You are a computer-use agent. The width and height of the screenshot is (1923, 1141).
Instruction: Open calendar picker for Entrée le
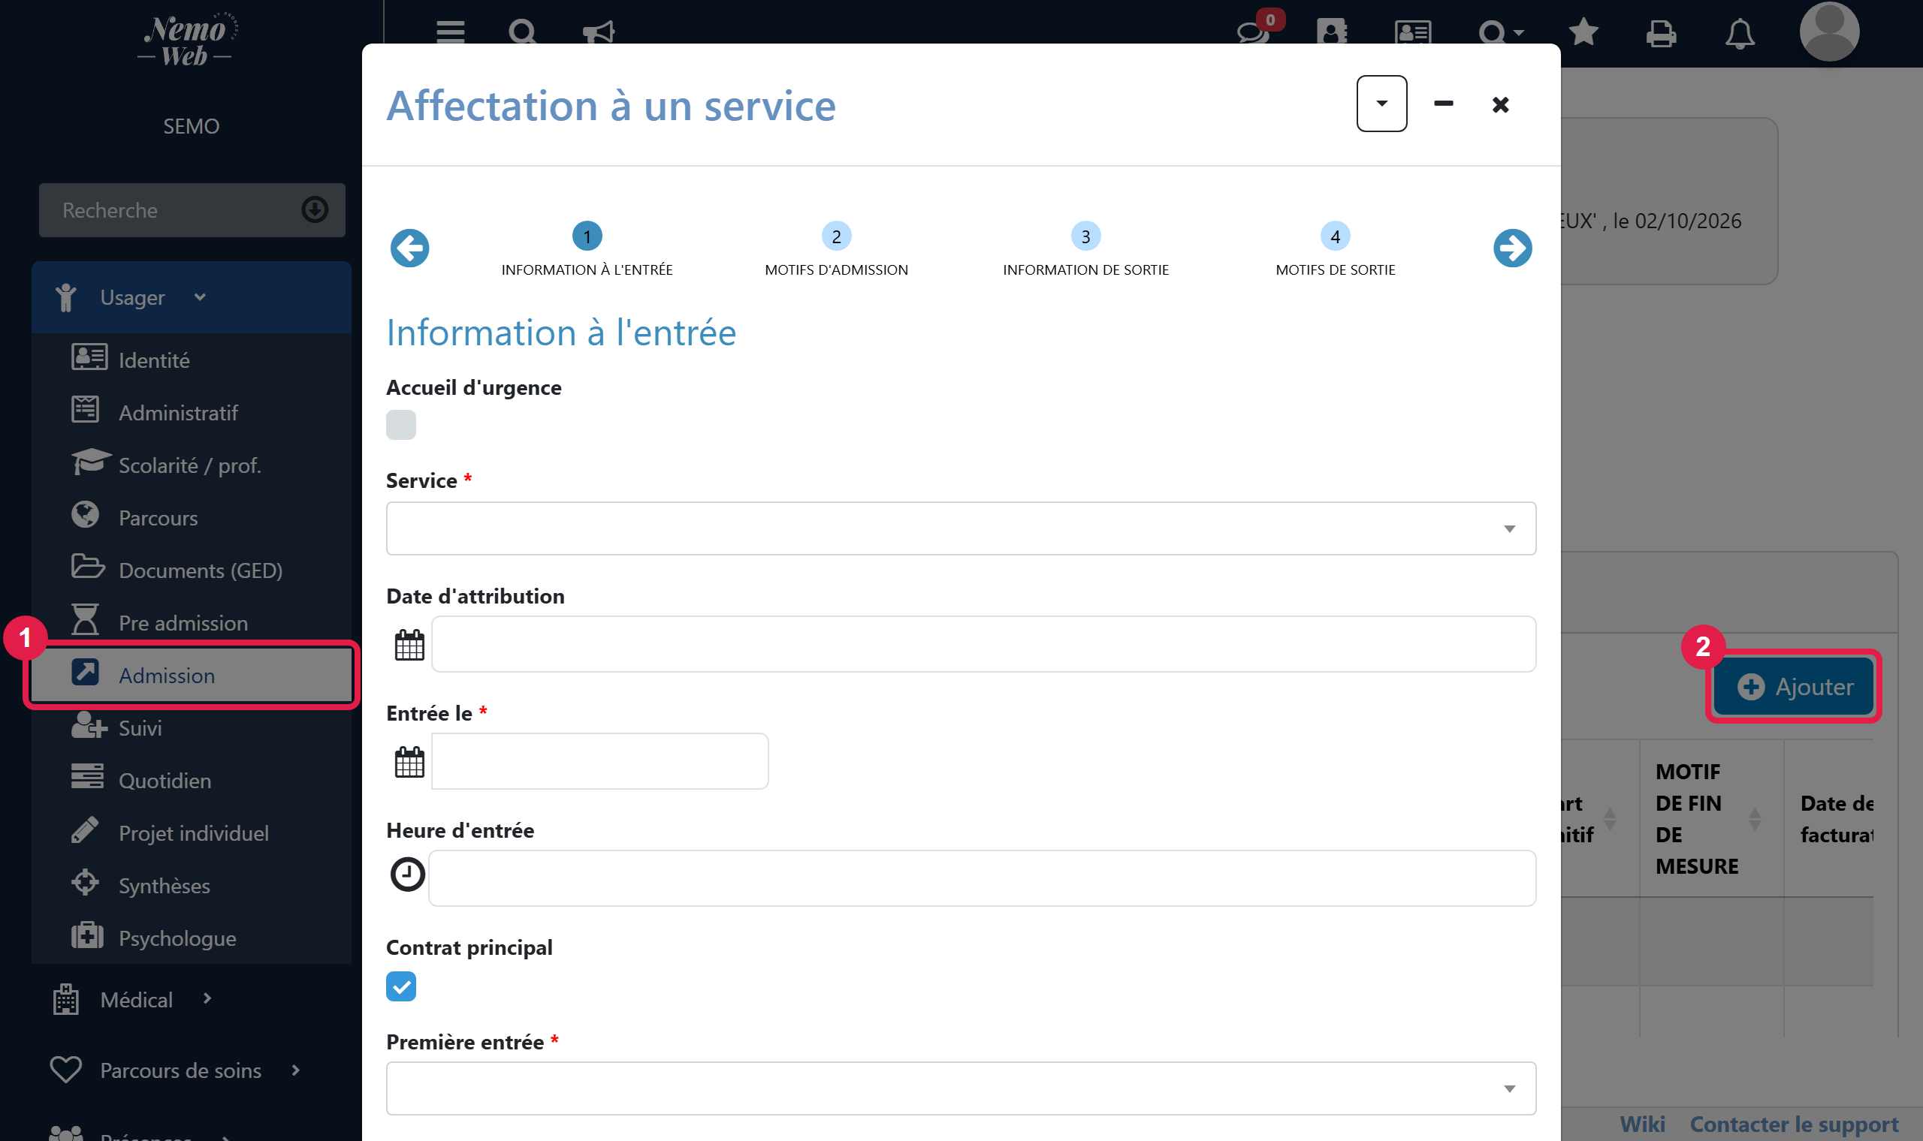[x=409, y=761]
